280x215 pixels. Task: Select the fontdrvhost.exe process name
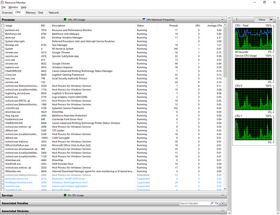tap(14, 119)
